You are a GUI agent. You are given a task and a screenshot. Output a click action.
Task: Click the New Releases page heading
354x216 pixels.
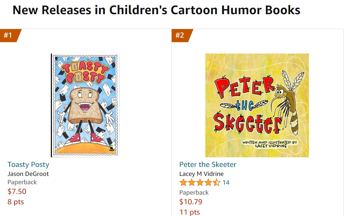tap(156, 10)
